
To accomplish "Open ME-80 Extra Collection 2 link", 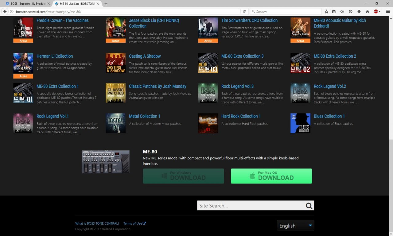I will (335, 56).
